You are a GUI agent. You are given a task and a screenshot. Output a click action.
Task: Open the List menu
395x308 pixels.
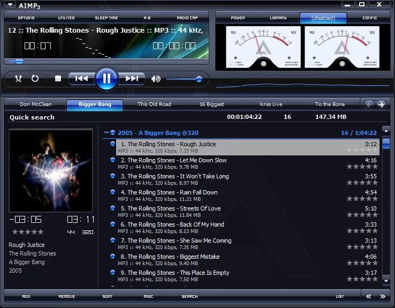click(x=339, y=296)
